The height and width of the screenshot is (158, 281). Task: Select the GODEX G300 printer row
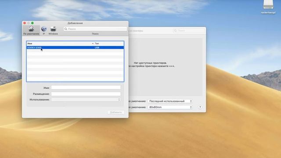click(x=75, y=47)
